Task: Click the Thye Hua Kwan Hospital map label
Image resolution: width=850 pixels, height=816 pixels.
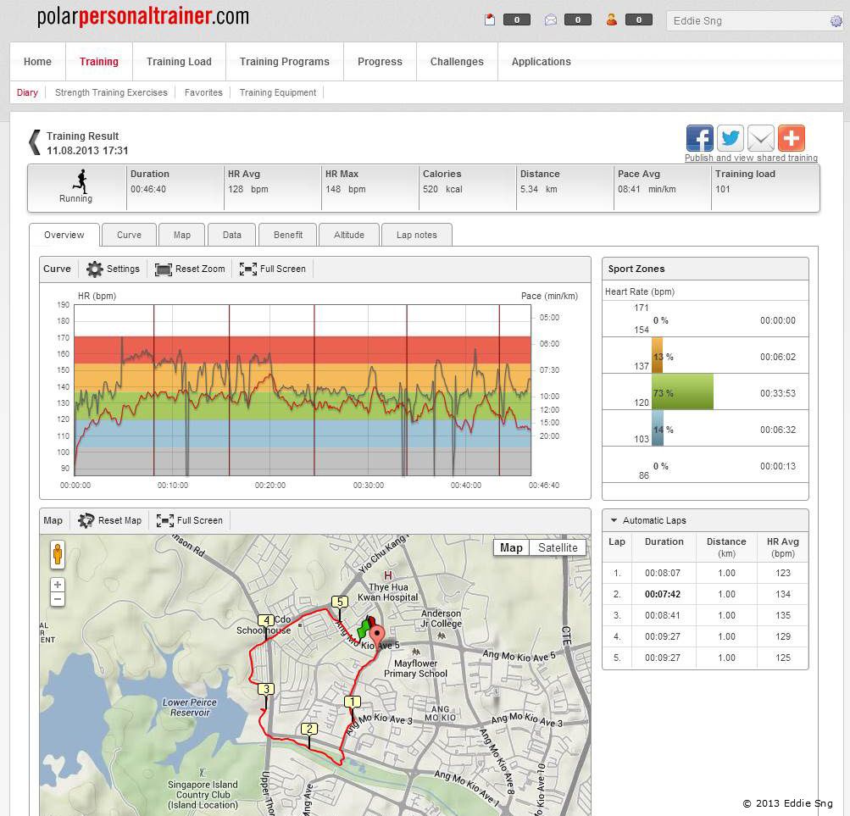Action: 388,591
